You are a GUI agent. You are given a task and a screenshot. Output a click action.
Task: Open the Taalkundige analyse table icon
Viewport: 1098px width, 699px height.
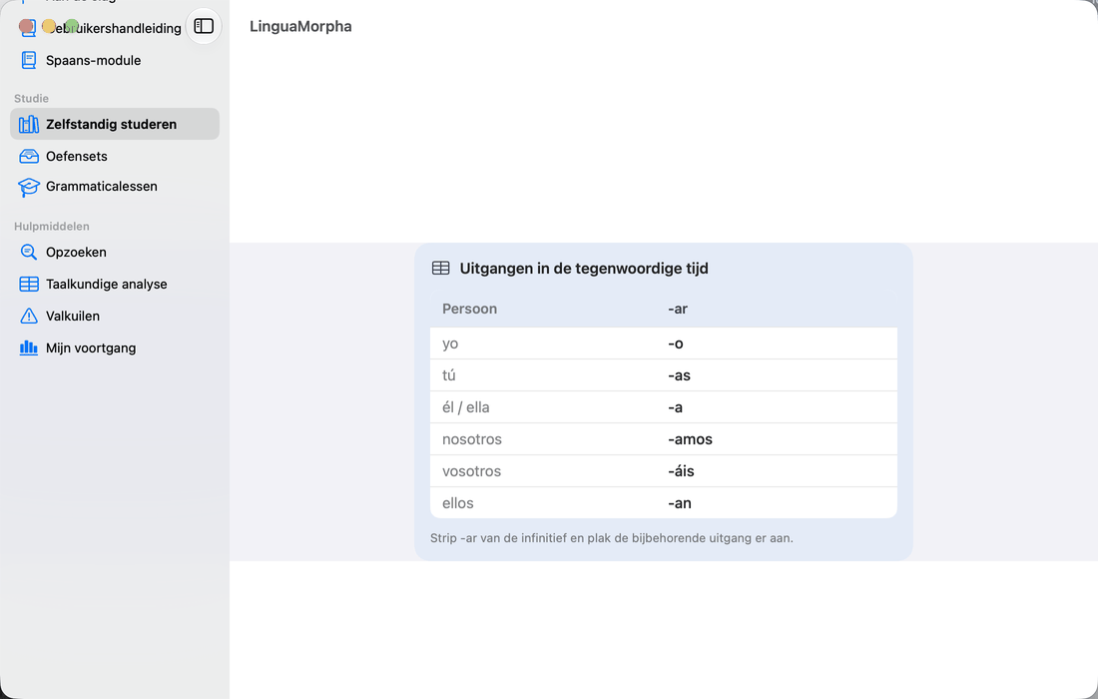click(x=29, y=284)
